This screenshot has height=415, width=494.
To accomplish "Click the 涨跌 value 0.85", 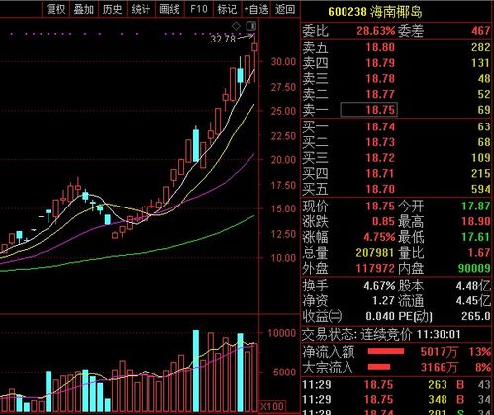I will pyautogui.click(x=383, y=221).
